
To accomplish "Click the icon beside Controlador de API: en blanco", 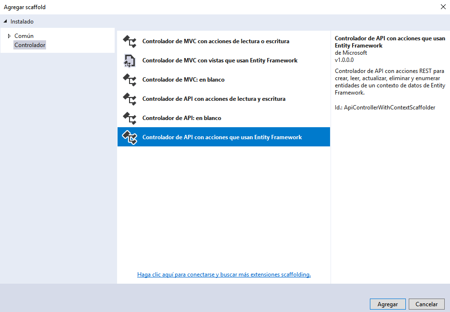I will (x=130, y=118).
